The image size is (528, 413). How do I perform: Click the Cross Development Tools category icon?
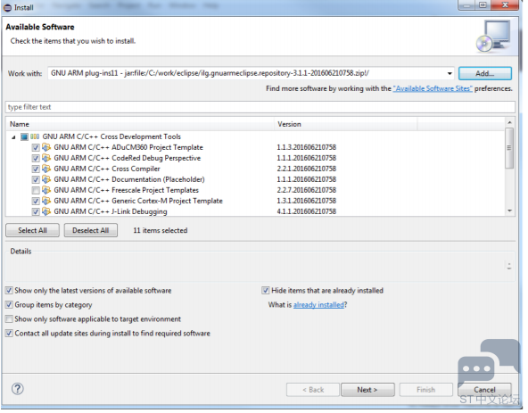(35, 136)
